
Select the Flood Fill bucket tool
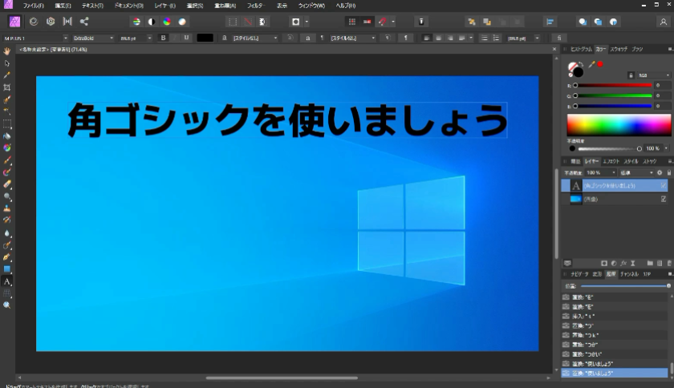pos(7,136)
